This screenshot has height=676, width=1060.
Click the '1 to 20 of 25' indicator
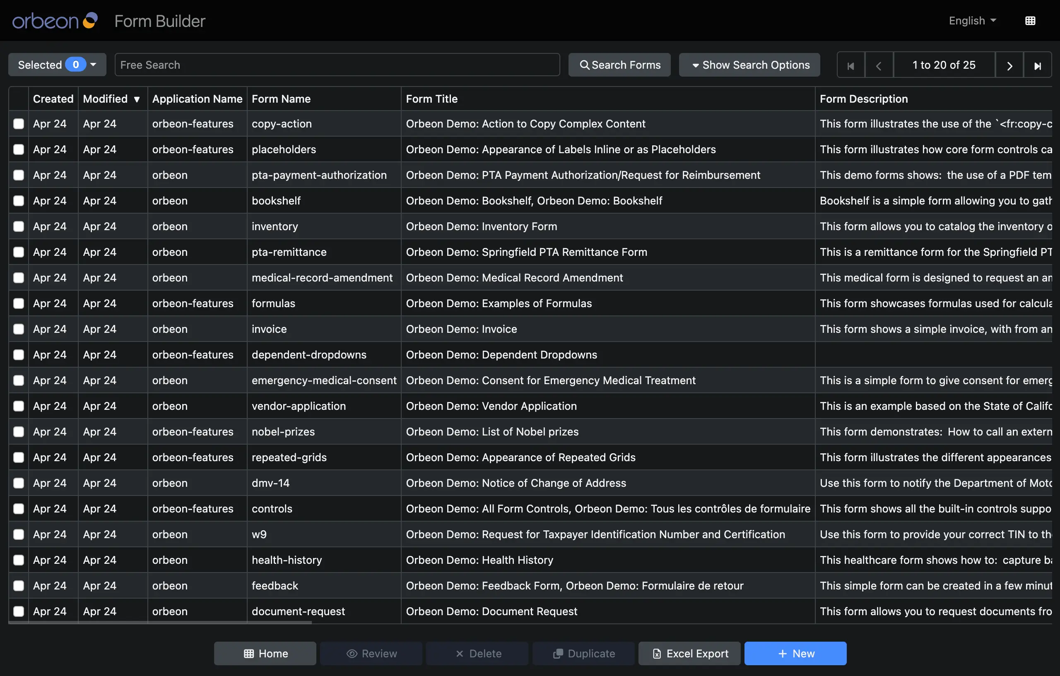tap(944, 65)
